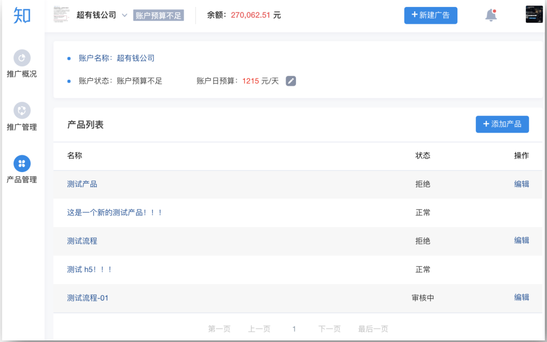Open the user avatar in the top right
Viewport: 547px width, 342px height.
[534, 15]
